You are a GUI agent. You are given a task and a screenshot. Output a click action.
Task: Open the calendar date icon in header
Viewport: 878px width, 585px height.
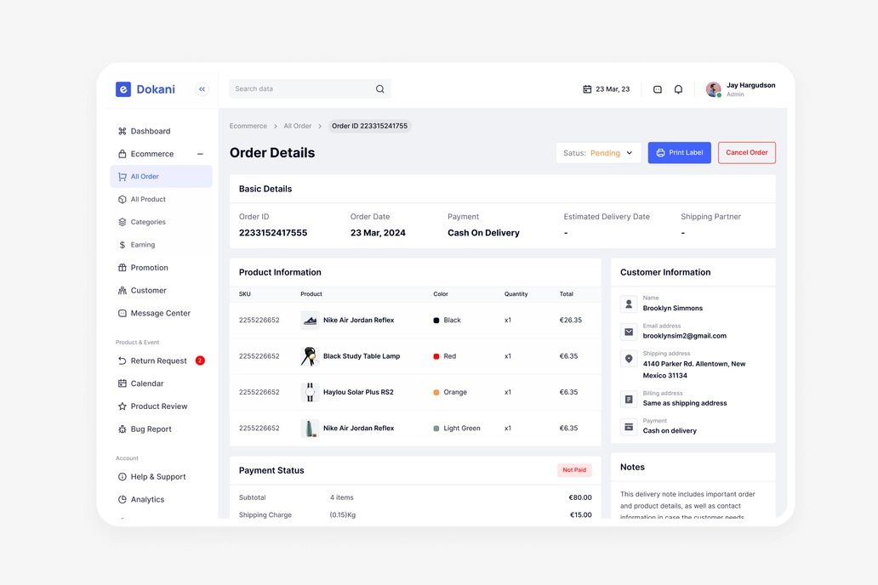tap(587, 89)
